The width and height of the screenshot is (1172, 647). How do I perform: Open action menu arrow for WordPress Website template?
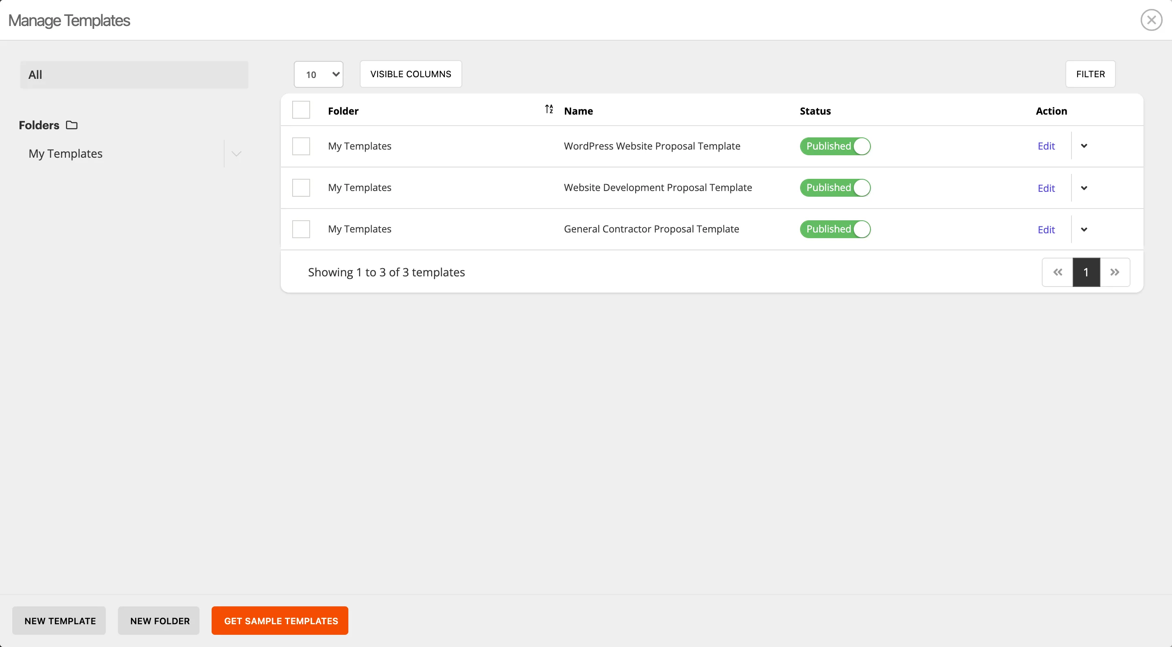1084,146
